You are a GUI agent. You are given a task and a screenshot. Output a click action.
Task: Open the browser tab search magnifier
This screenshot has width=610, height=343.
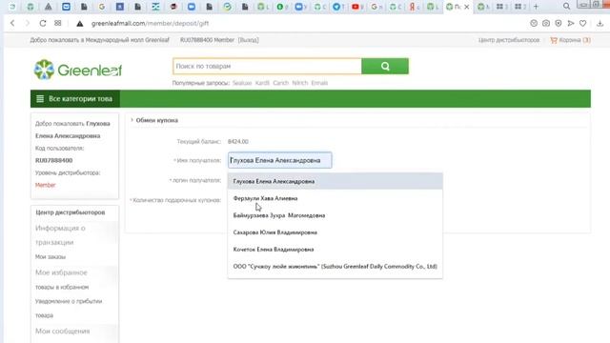pyautogui.click(x=566, y=7)
